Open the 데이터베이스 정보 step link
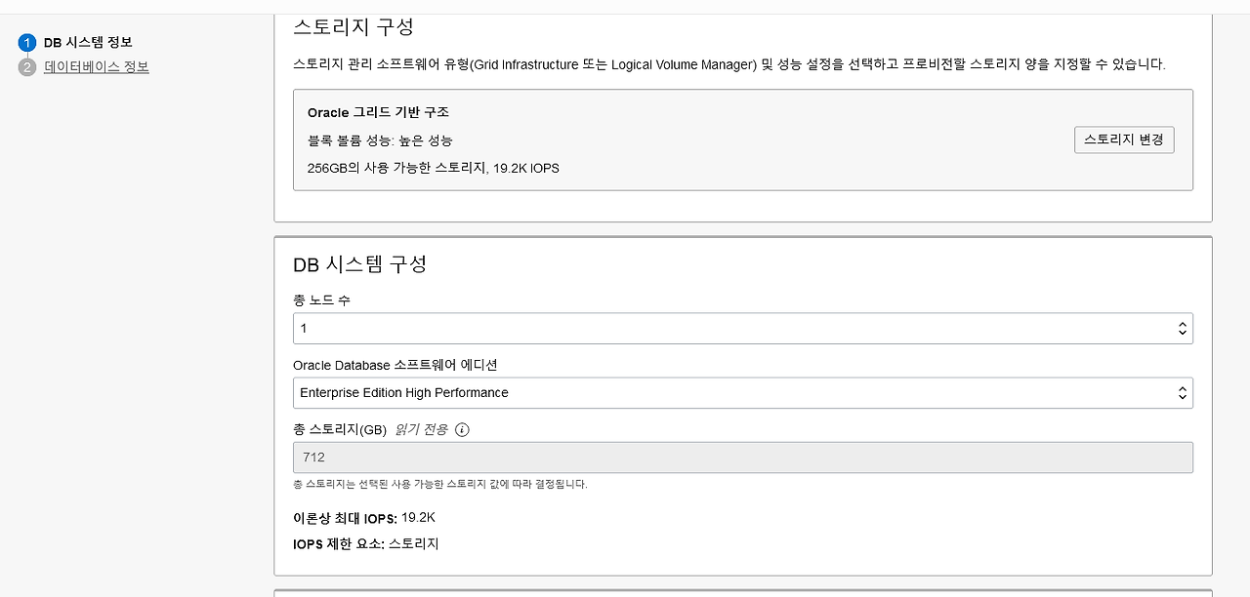The width and height of the screenshot is (1250, 597). (97, 67)
